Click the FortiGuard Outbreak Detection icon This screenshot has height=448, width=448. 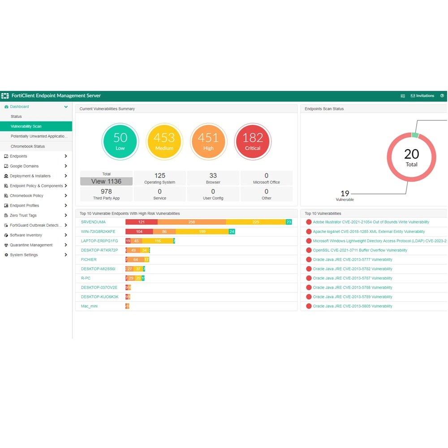click(x=6, y=225)
